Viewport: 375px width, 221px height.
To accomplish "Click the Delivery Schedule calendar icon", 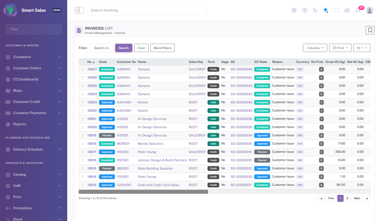I will (8, 150).
